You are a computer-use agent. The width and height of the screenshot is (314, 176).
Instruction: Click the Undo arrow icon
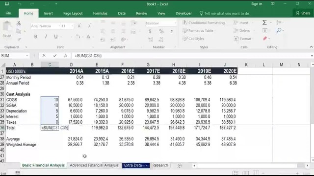pos(20,4)
